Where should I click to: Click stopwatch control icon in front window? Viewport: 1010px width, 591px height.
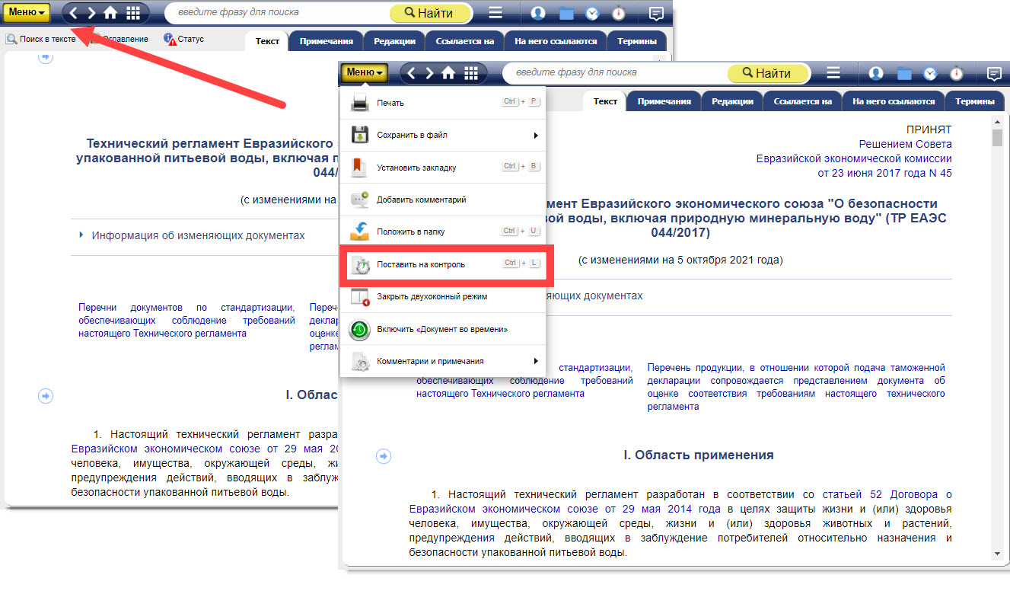957,73
